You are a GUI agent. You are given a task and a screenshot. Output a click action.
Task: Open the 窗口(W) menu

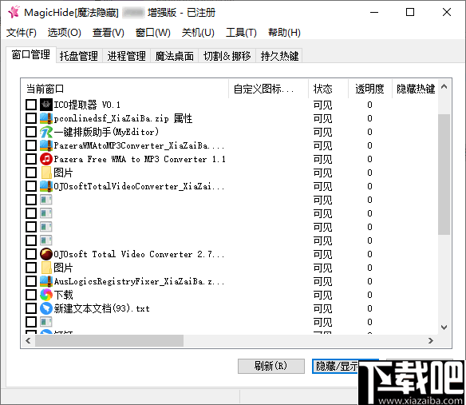click(152, 33)
